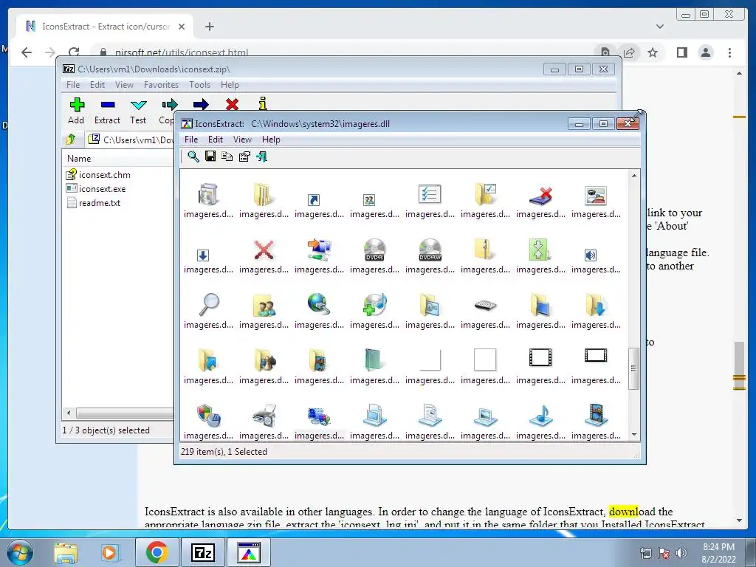Reload the page in Chrome

[74, 52]
